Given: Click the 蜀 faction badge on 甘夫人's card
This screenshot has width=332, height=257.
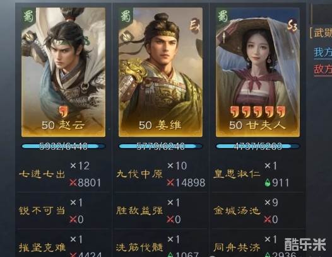Looking at the screenshot, I should point(223,17).
